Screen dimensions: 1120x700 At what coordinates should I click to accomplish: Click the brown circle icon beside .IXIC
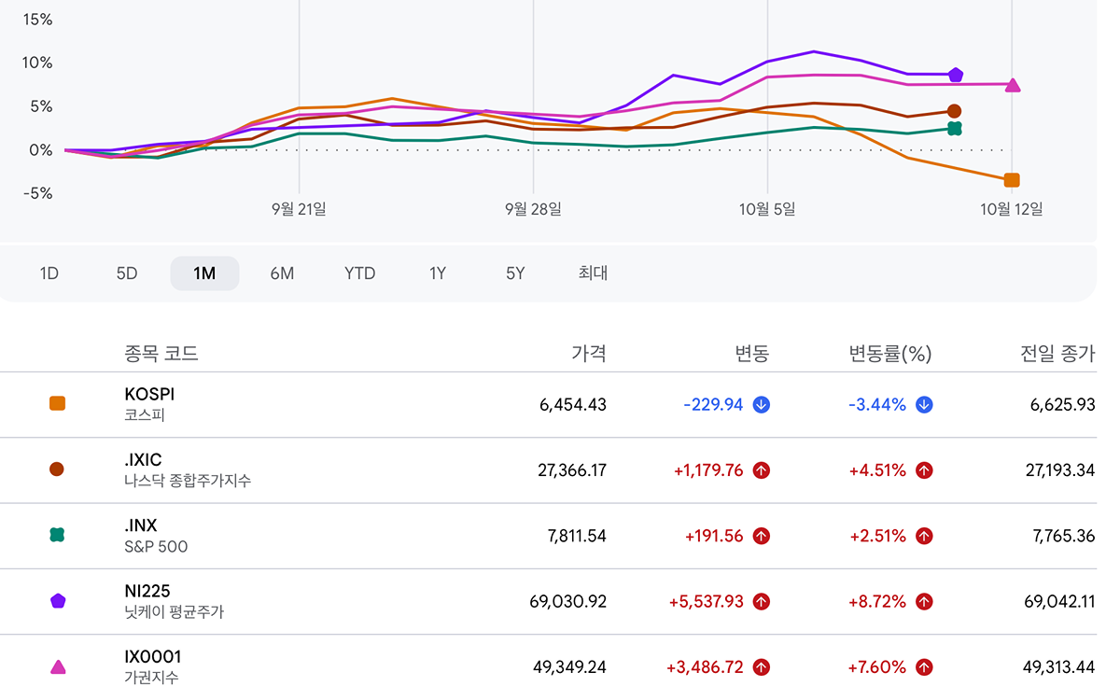pos(57,469)
